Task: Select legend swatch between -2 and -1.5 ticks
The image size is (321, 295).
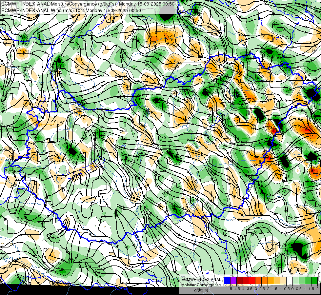Action: tap(271, 280)
